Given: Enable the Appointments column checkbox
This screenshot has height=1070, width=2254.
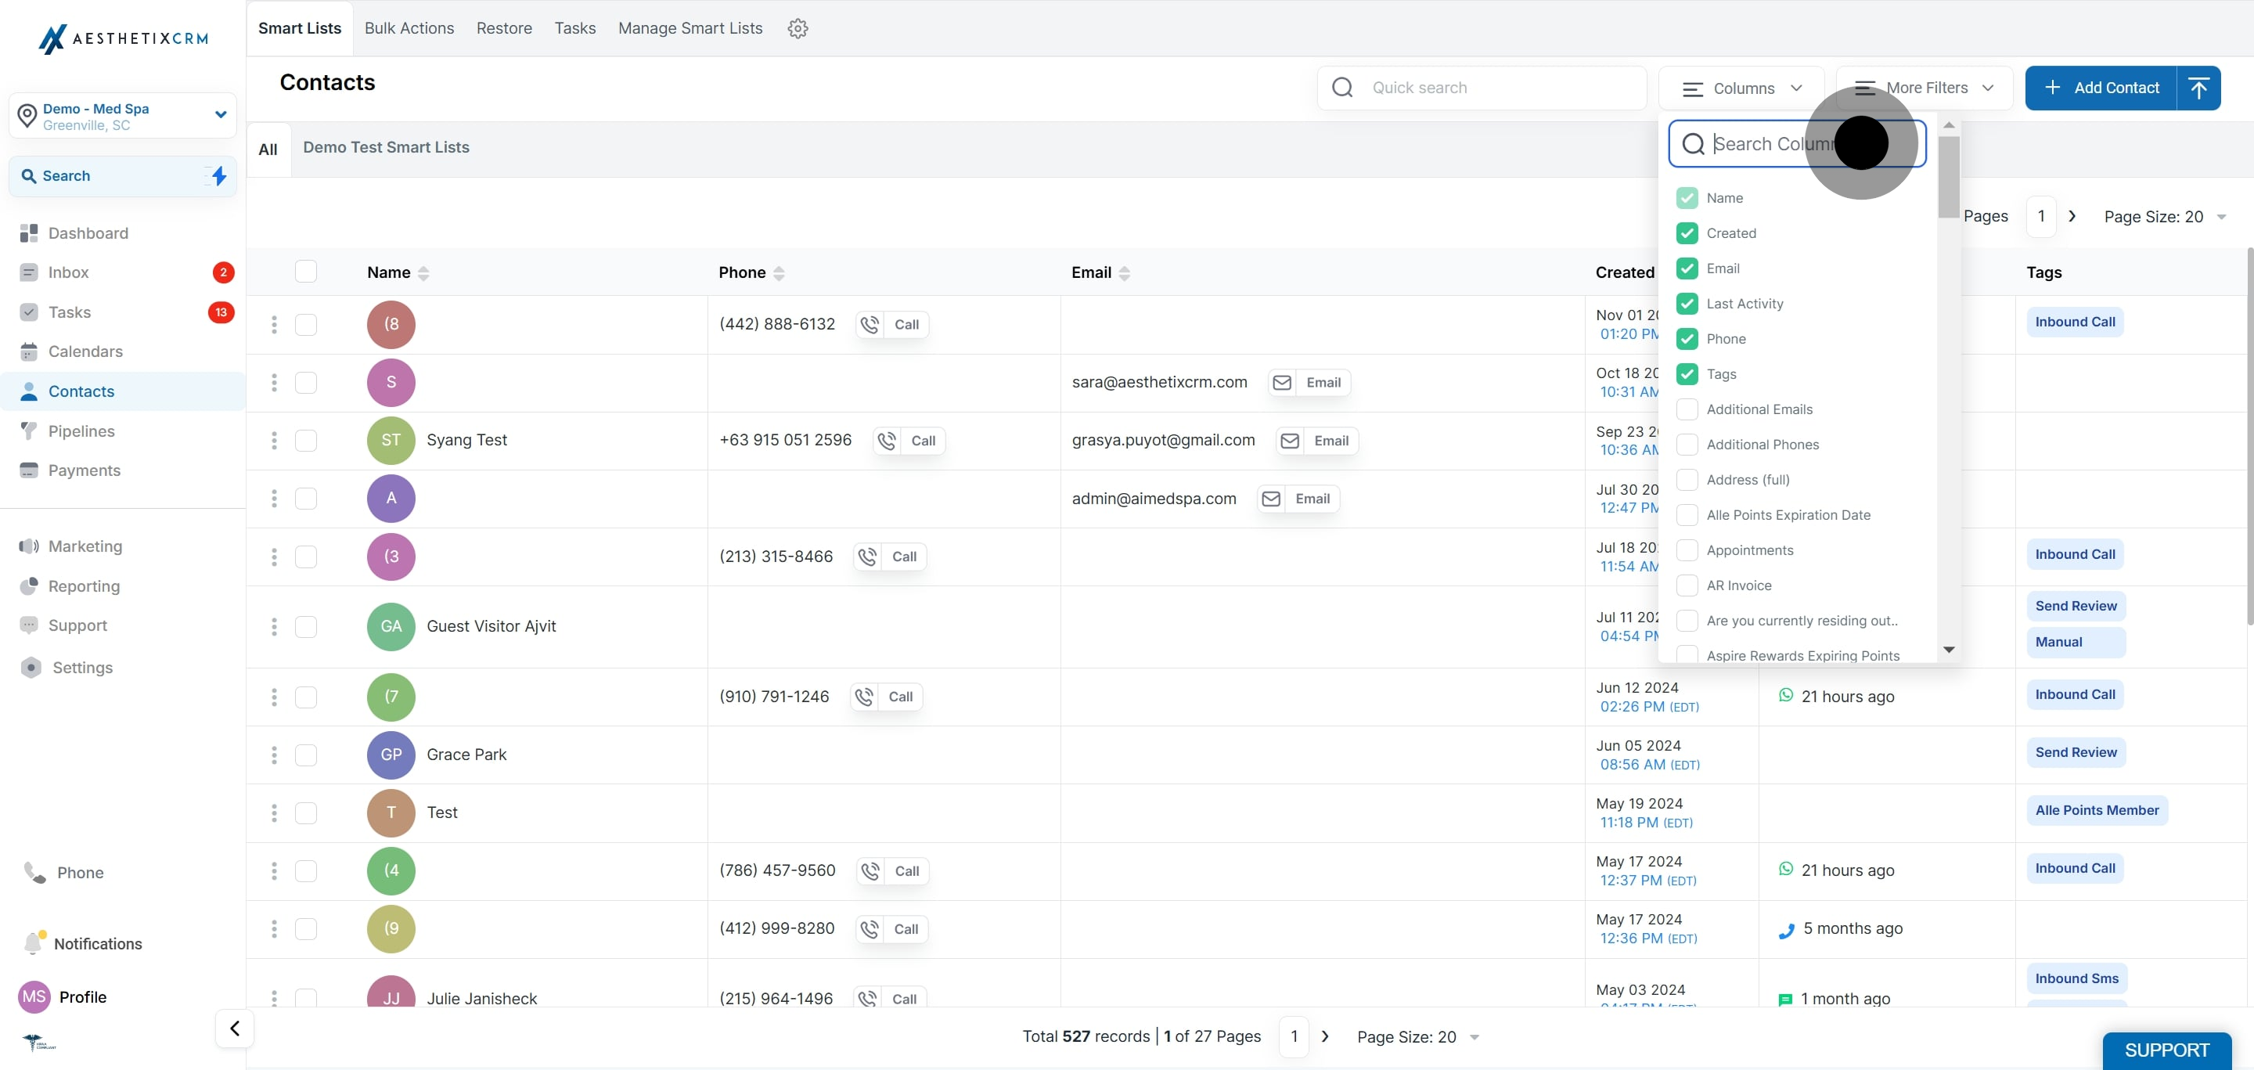Looking at the screenshot, I should pyautogui.click(x=1687, y=550).
